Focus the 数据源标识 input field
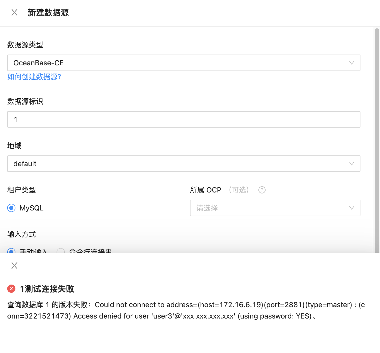This screenshot has height=353, width=380. [x=184, y=119]
